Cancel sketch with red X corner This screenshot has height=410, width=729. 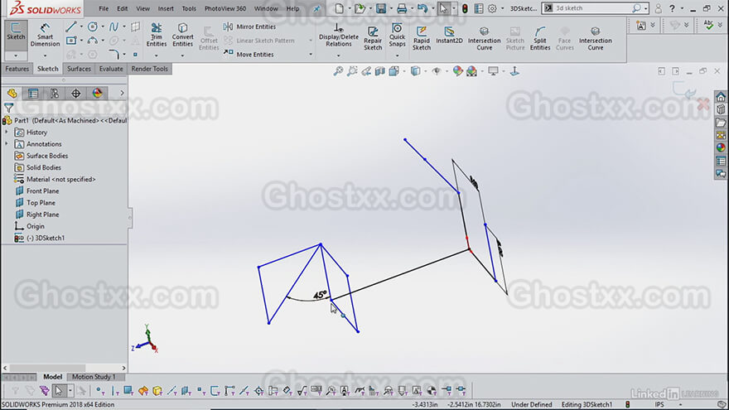(703, 104)
